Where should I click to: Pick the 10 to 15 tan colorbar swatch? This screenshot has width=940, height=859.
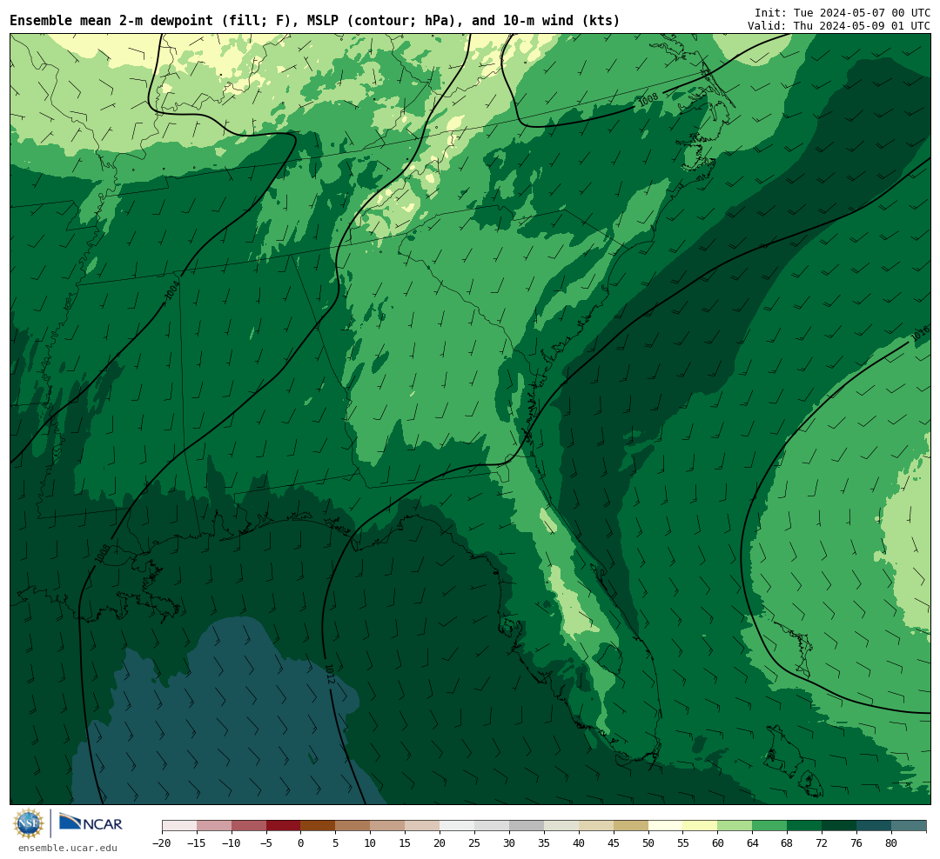point(388,826)
